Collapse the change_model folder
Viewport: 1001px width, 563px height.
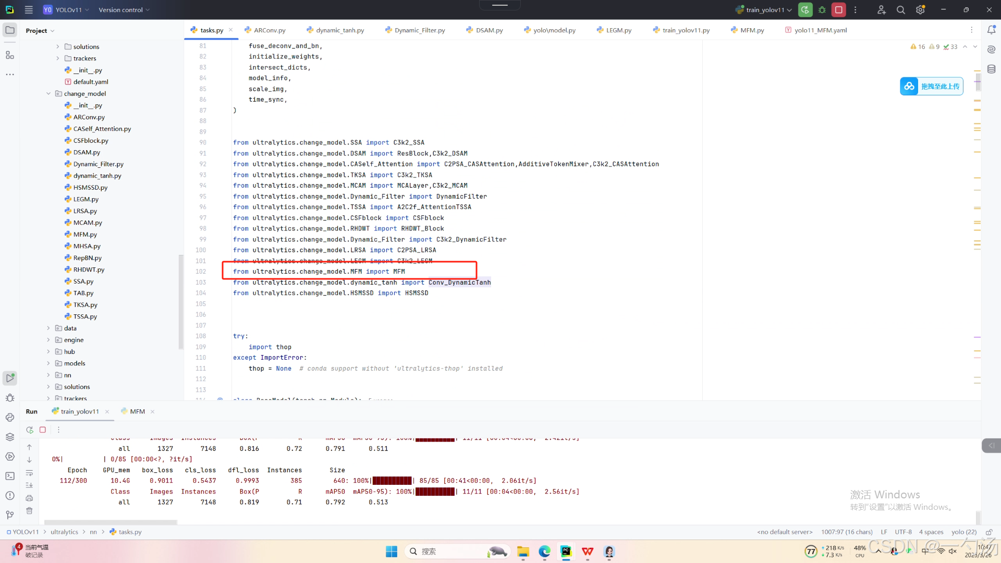pyautogui.click(x=48, y=94)
